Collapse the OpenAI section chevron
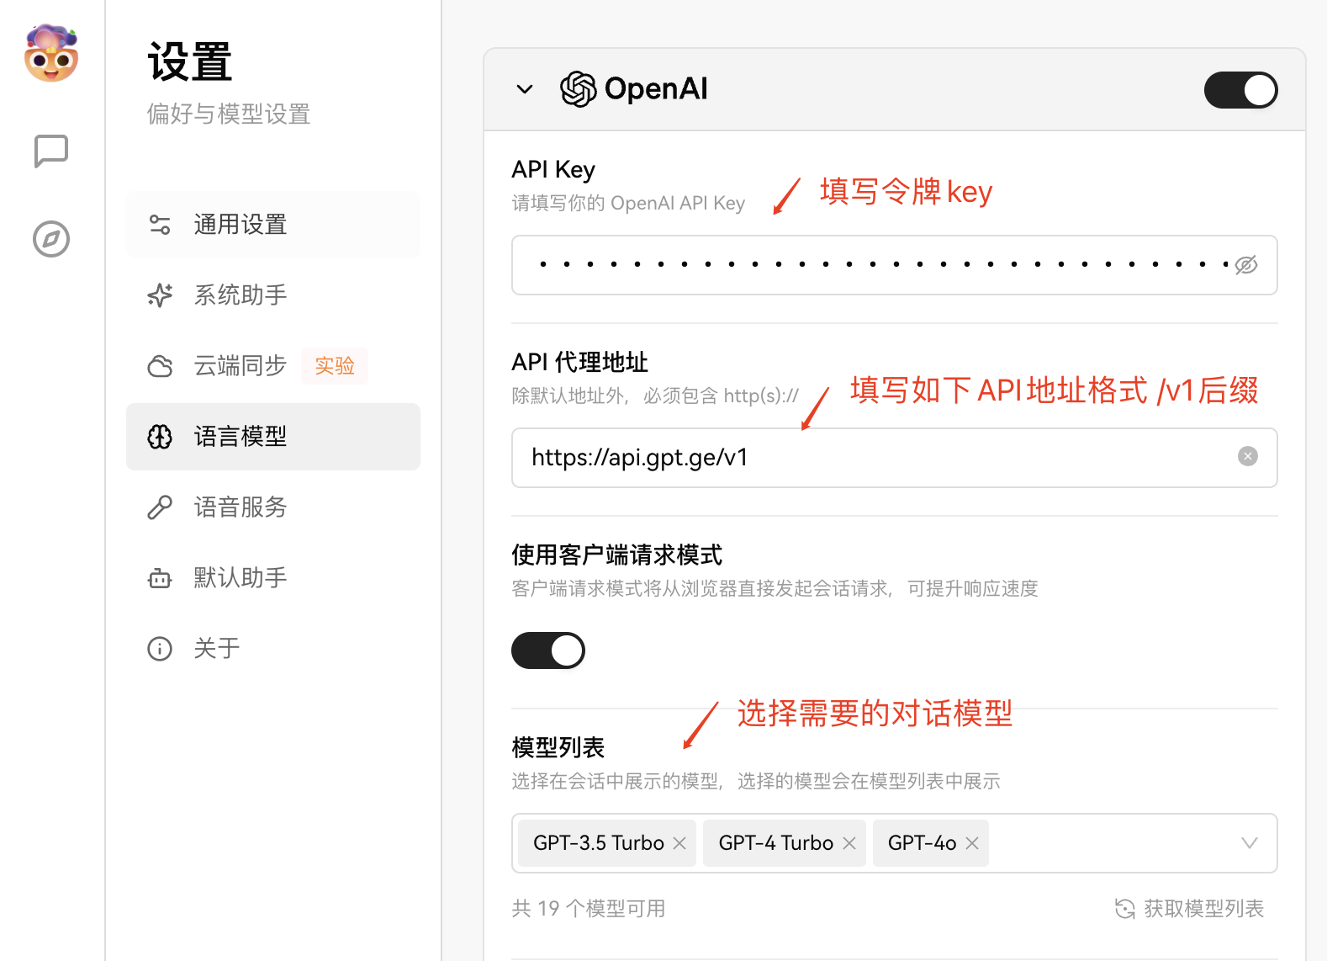 tap(525, 89)
